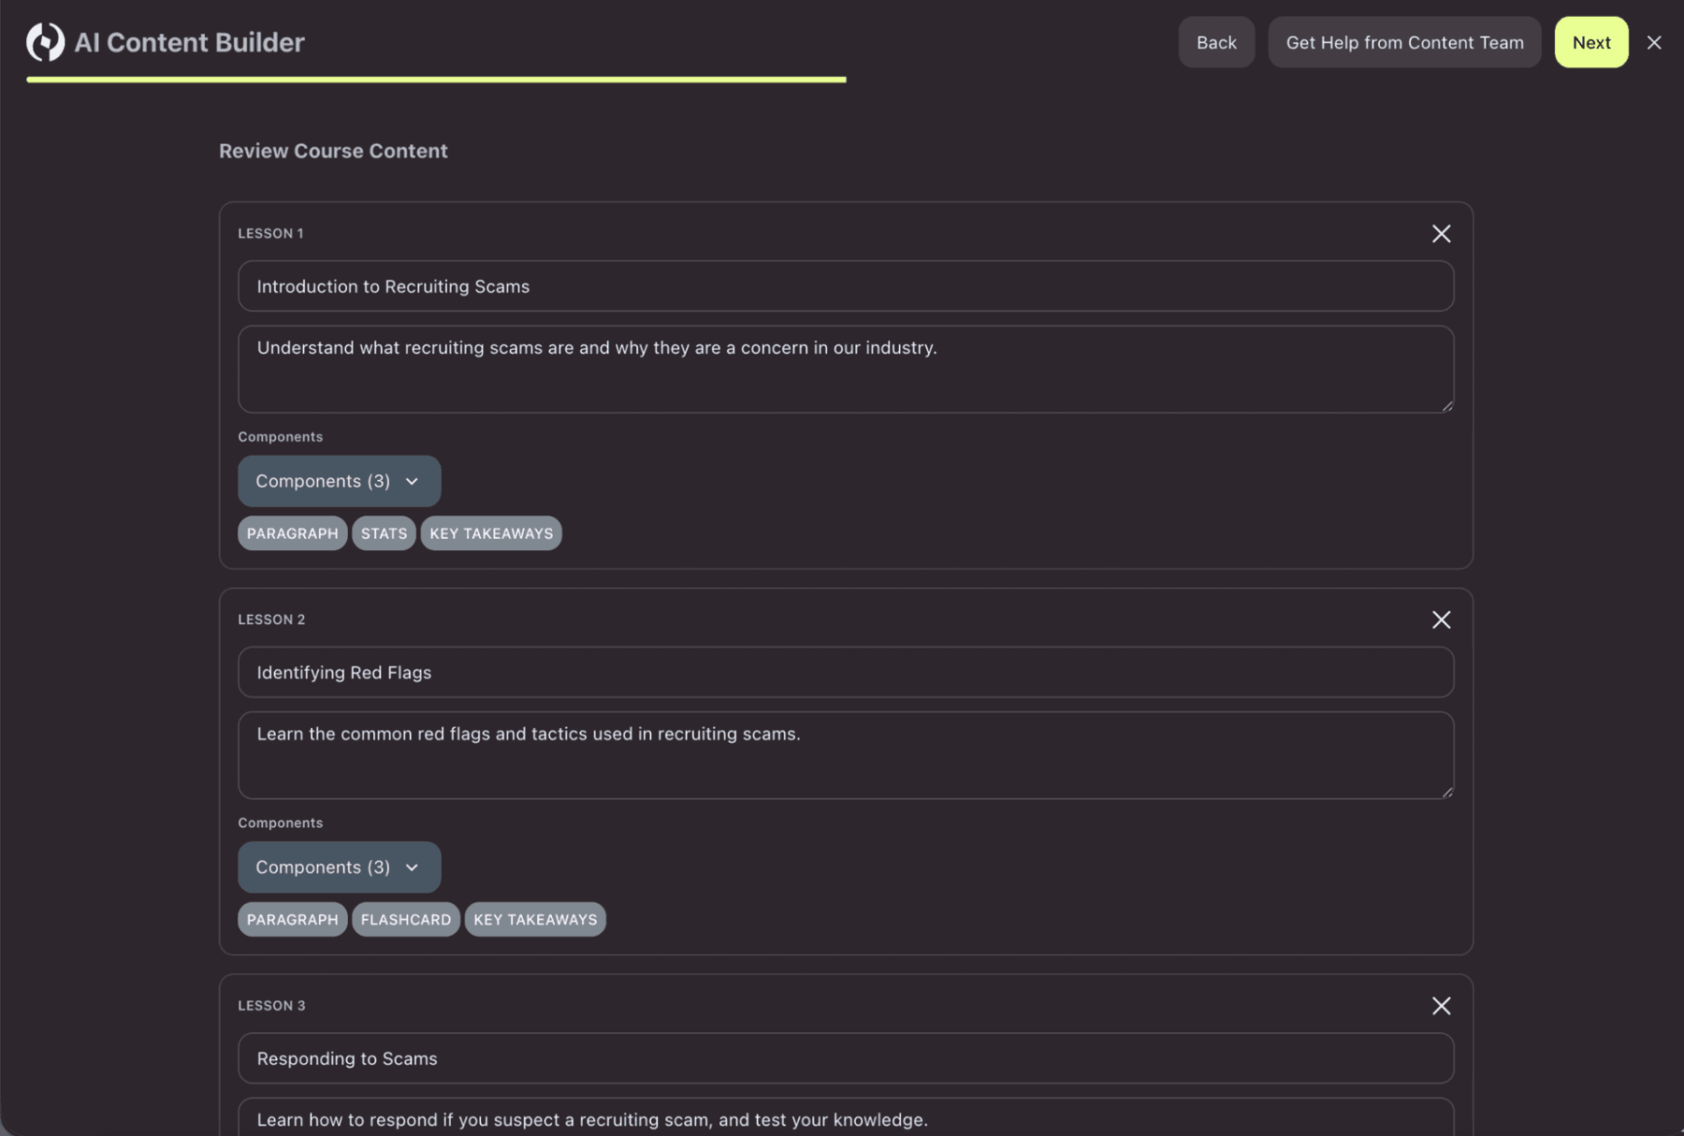Image resolution: width=1684 pixels, height=1136 pixels.
Task: Select the PARAGRAPH pill under Lesson 2
Action: (x=292, y=919)
